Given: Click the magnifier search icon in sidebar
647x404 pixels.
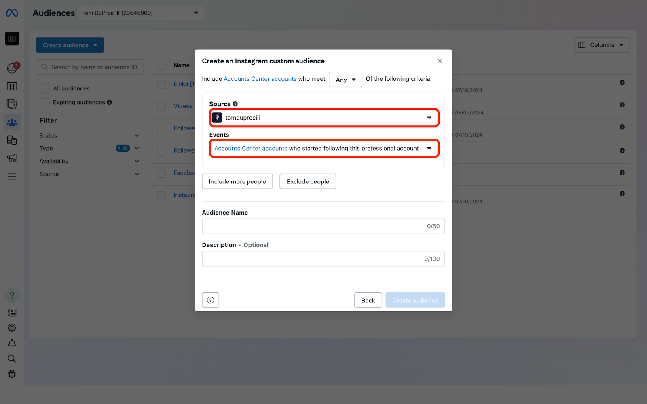Looking at the screenshot, I should [x=12, y=359].
